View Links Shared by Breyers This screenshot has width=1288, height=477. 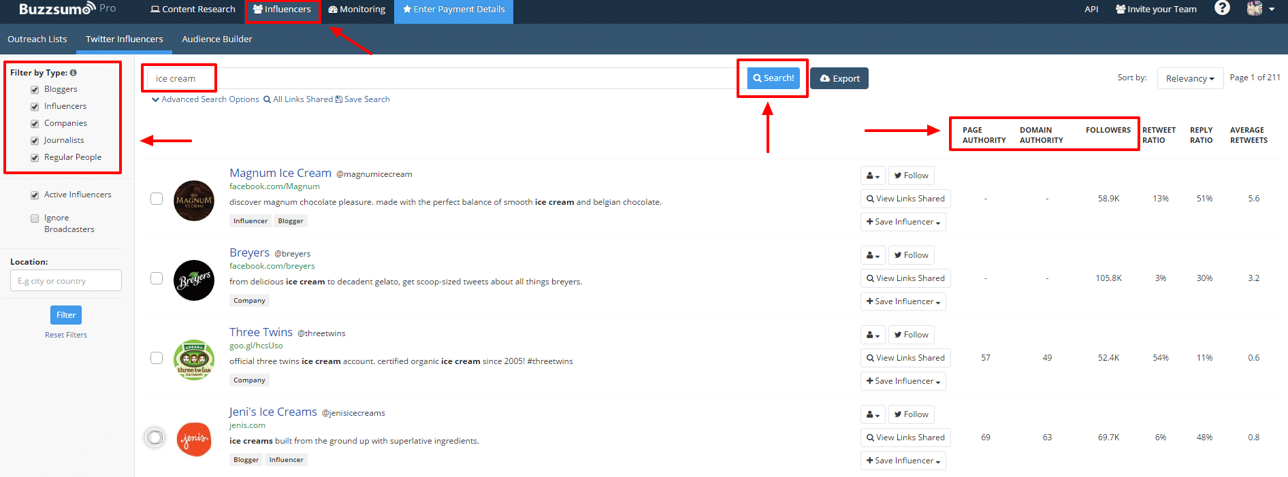[x=905, y=278]
